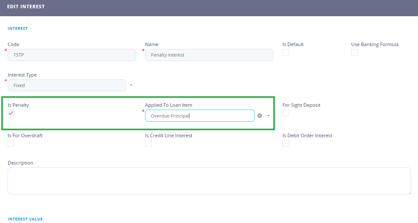Click the Interest Type box showing Fixed

tap(67, 85)
